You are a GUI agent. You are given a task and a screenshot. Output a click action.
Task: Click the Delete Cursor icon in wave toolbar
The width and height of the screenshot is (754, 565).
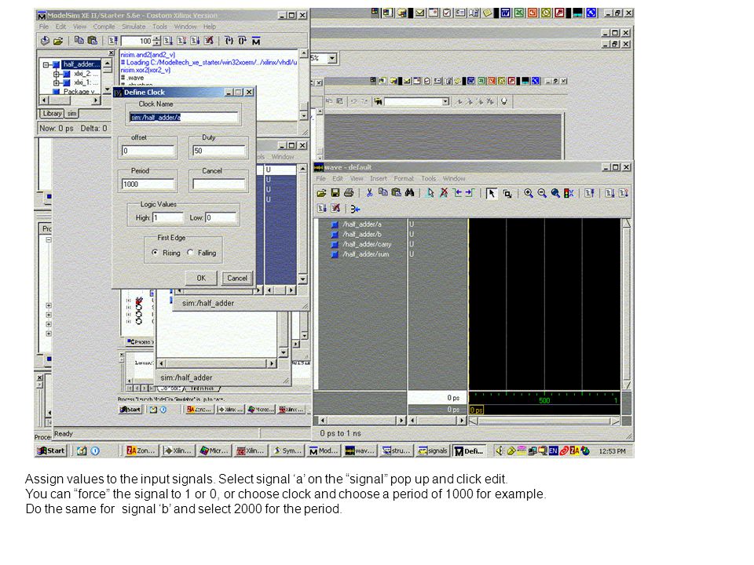[444, 193]
